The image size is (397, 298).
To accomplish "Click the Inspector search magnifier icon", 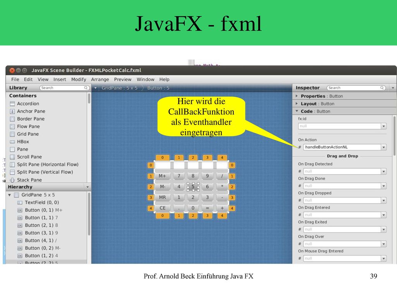I will coord(382,88).
